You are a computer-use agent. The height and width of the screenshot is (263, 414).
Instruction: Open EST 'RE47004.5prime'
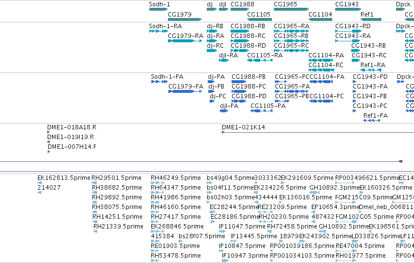click(360, 246)
